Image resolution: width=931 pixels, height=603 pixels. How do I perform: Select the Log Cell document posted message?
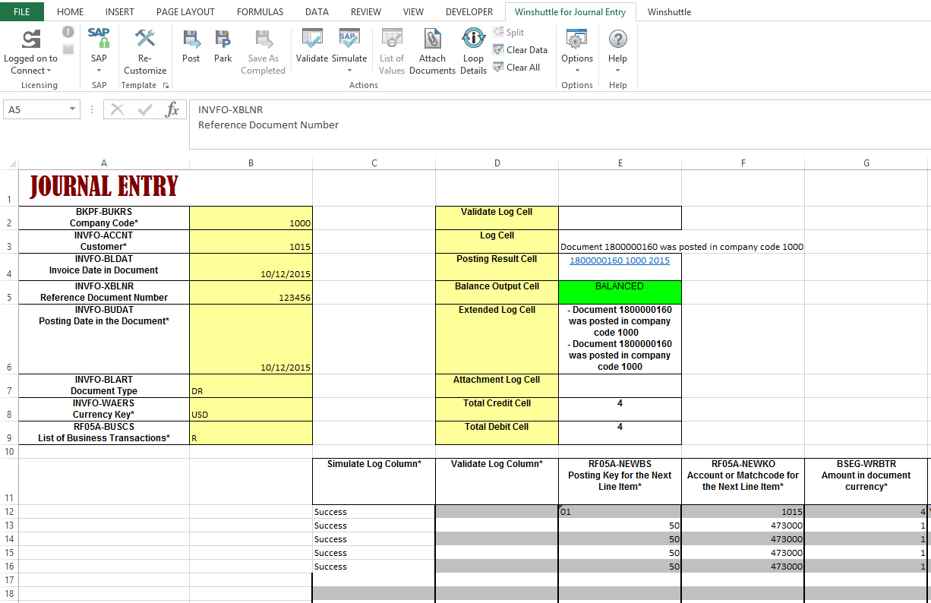coord(682,247)
